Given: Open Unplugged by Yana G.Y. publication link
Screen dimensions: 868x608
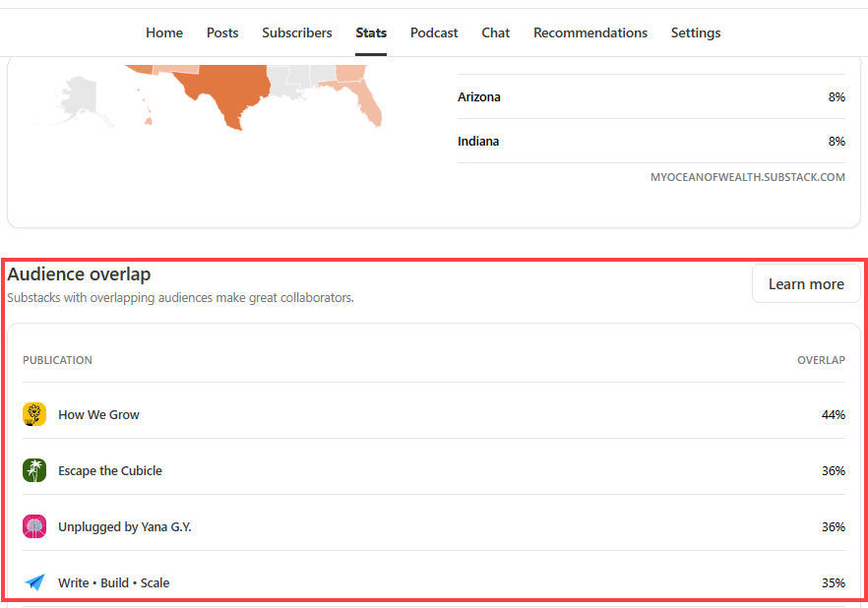Looking at the screenshot, I should tap(125, 526).
